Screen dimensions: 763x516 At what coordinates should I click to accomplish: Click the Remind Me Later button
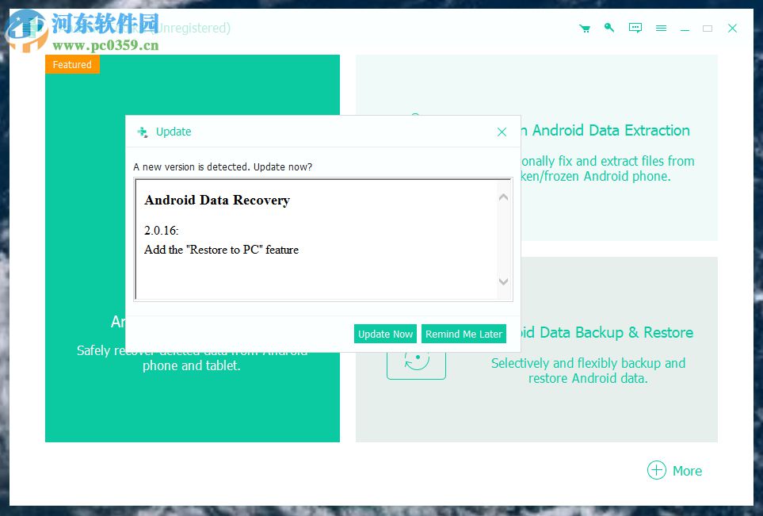464,334
